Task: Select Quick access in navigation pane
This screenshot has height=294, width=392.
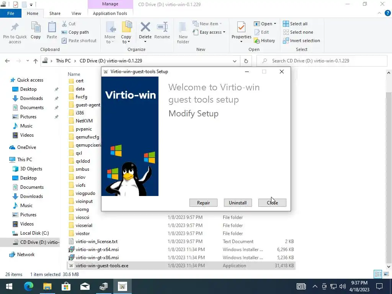Action: click(x=30, y=80)
